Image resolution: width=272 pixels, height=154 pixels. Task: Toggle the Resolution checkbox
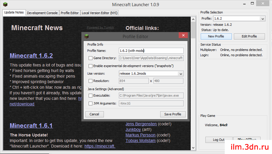tap(90, 81)
